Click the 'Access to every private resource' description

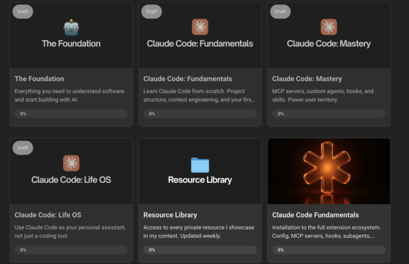coord(199,232)
